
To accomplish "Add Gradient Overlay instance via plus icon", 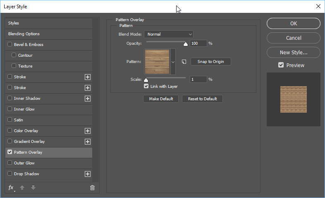I will pos(87,142).
